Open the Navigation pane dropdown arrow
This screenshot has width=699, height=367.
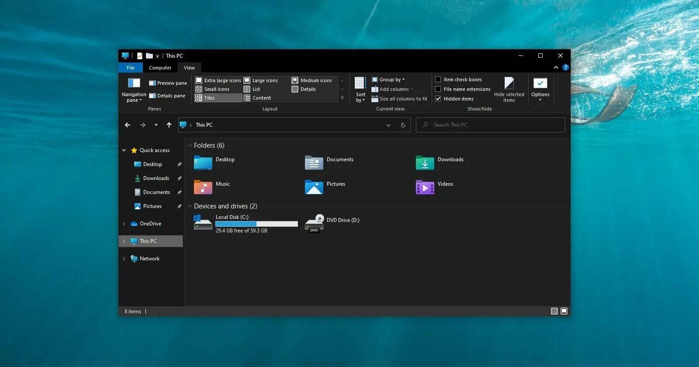click(x=140, y=100)
